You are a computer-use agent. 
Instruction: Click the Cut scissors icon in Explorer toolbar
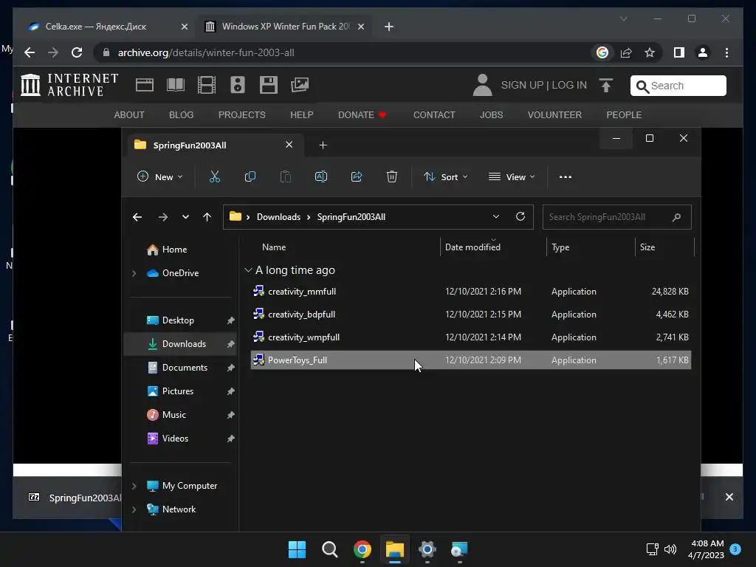pyautogui.click(x=215, y=177)
